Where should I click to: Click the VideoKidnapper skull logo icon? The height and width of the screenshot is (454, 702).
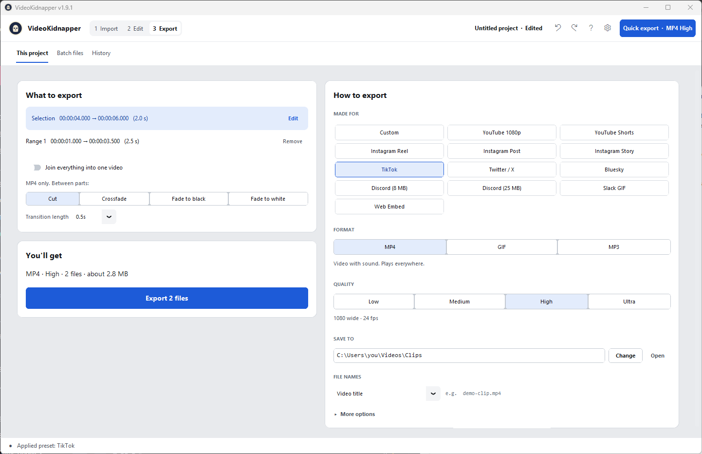[16, 28]
